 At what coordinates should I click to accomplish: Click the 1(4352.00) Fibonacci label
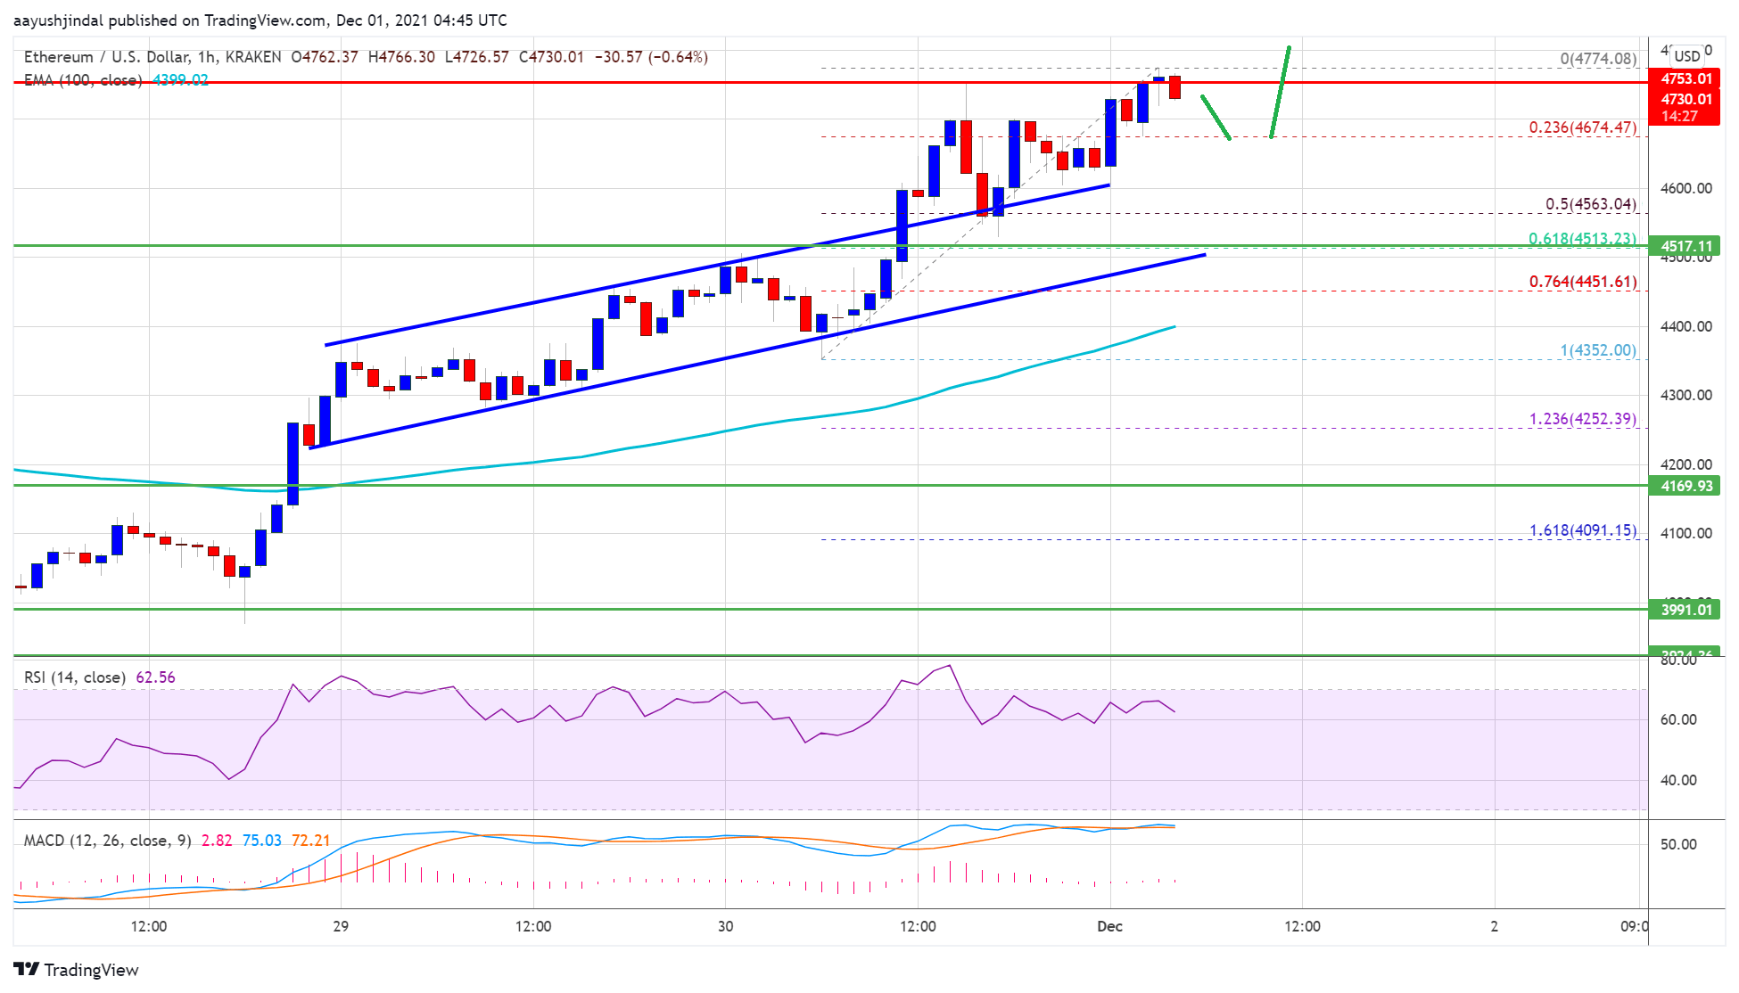pos(1598,350)
